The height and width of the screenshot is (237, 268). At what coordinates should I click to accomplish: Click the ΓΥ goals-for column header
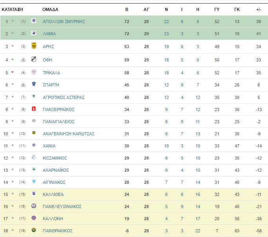pos(217,9)
